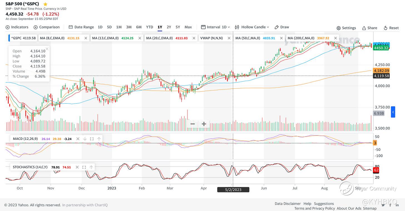This screenshot has width=405, height=211.
Task: Open Yahoo Finance LinkedIn page
Action: tap(397, 205)
